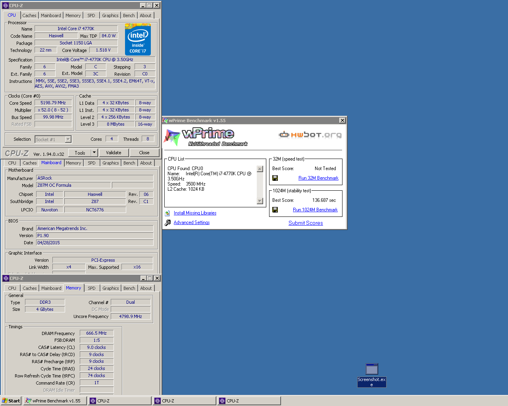Click the Uncore Frequency value 4798.9 MHz
The width and height of the screenshot is (508, 406).
pos(131,316)
